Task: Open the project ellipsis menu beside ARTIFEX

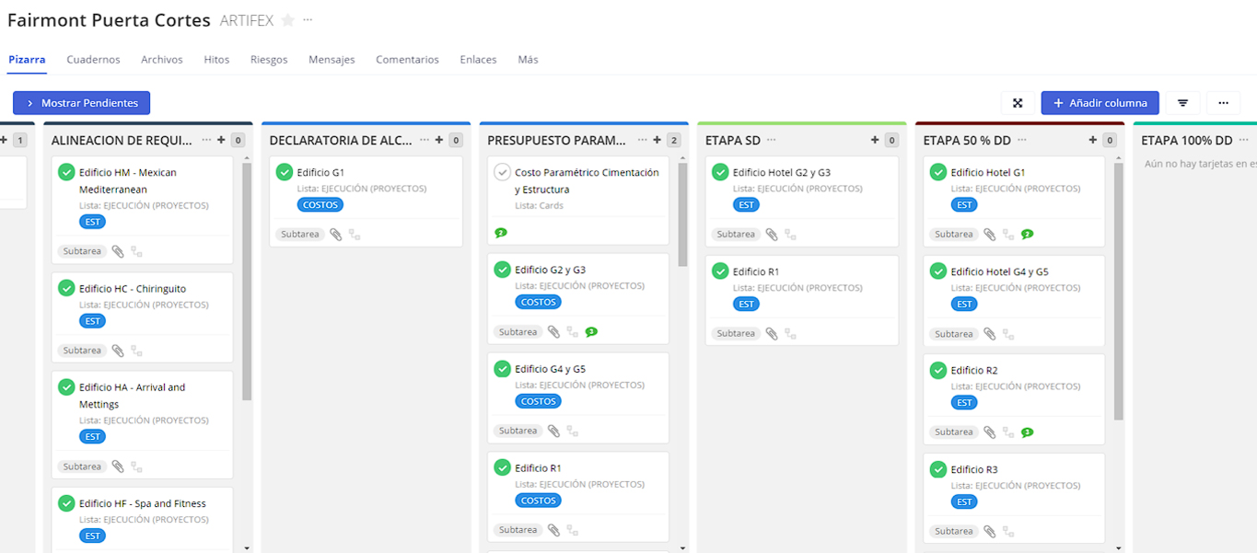Action: (308, 20)
